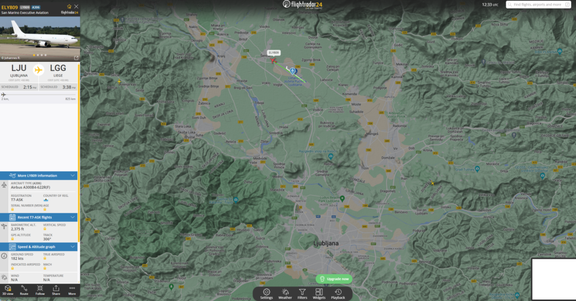Toggle Follow mode for the aircraft
Image resolution: width=576 pixels, height=301 pixels.
click(40, 290)
